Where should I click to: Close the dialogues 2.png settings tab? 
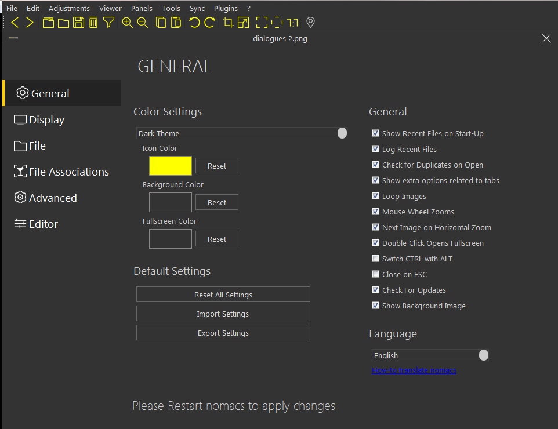coord(546,38)
